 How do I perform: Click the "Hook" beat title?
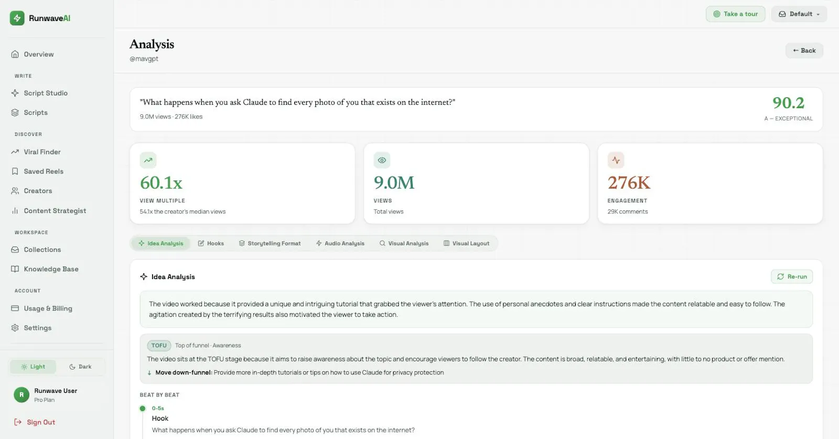(160, 419)
